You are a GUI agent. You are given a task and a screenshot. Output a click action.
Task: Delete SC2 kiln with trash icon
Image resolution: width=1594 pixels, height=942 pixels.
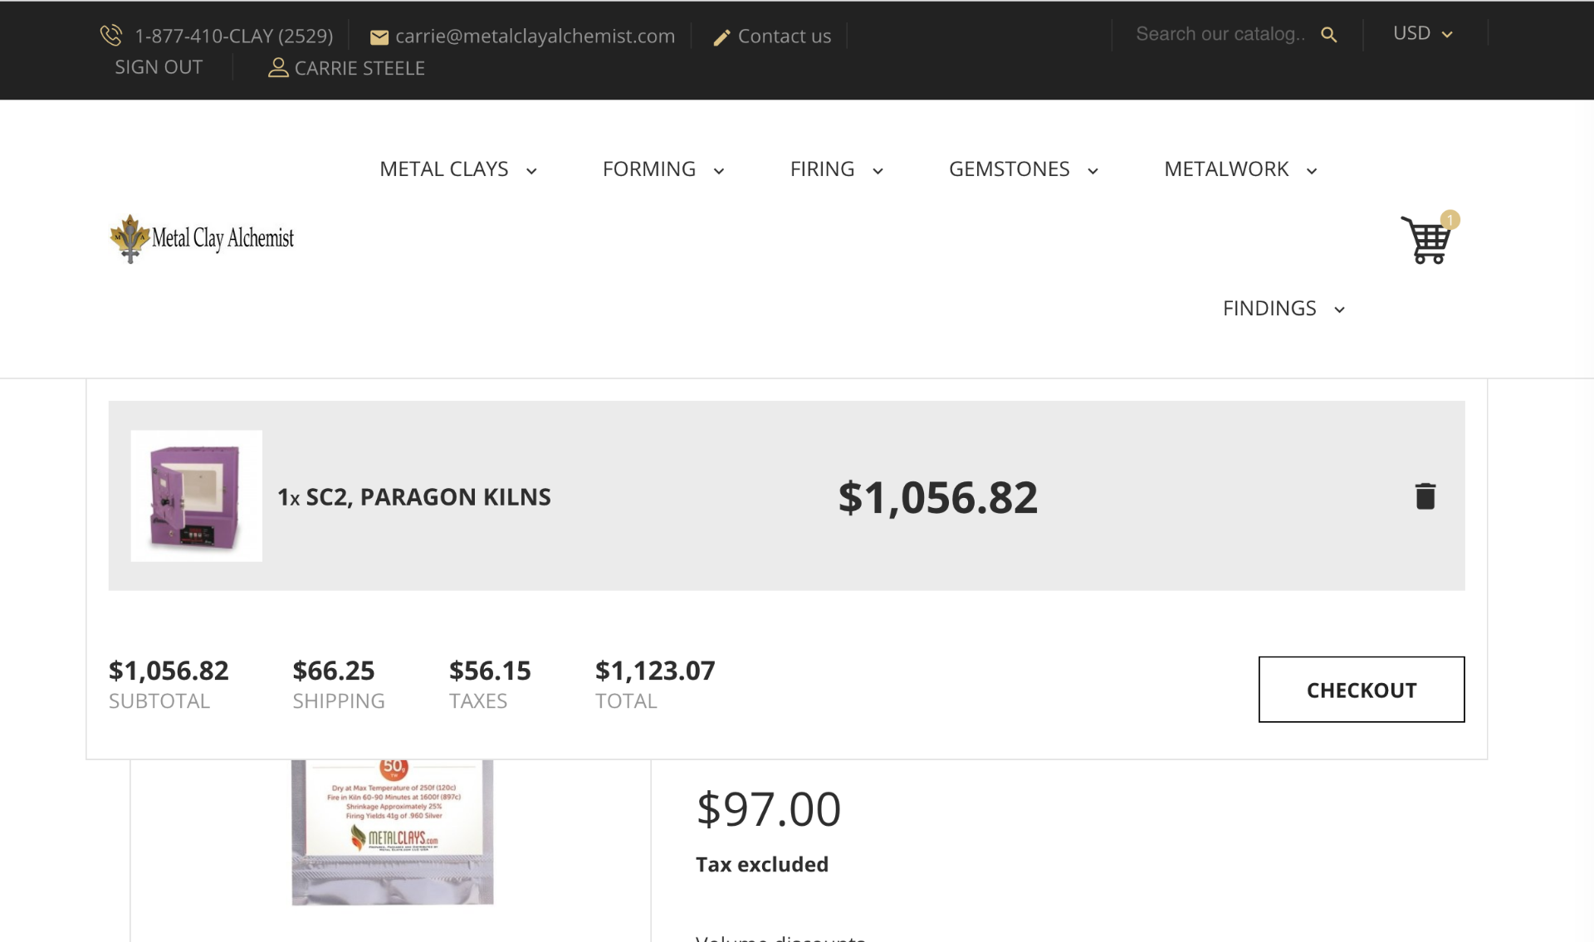coord(1425,495)
